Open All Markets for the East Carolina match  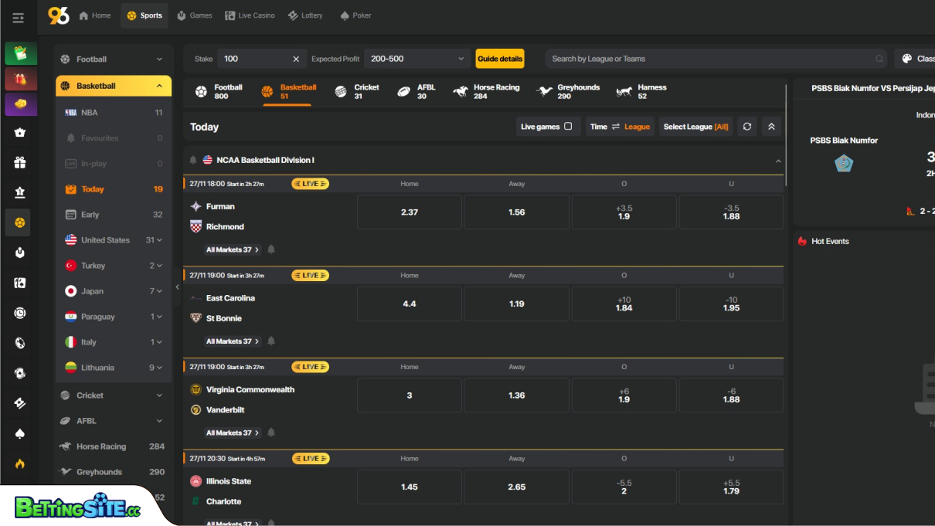(x=231, y=341)
